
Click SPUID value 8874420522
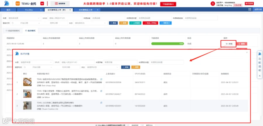(140, 94)
